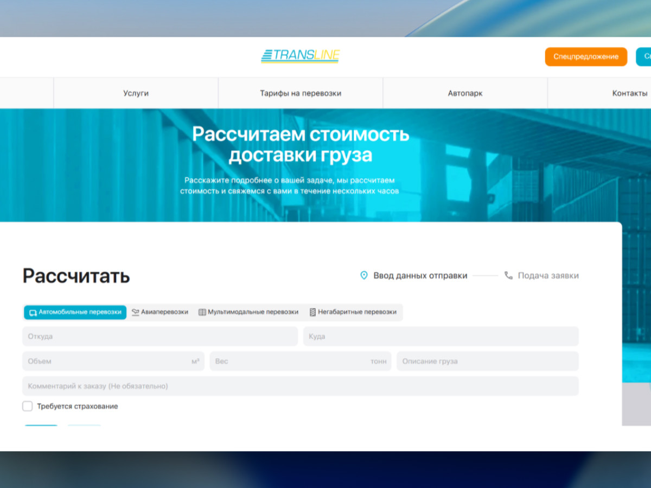Tick the Требуется страхование checkbox
Image resolution: width=651 pixels, height=488 pixels.
click(x=27, y=406)
